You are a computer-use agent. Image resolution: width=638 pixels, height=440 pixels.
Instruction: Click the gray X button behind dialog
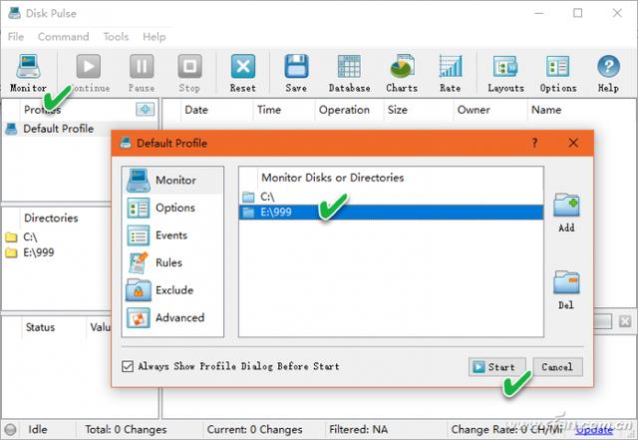(x=625, y=321)
